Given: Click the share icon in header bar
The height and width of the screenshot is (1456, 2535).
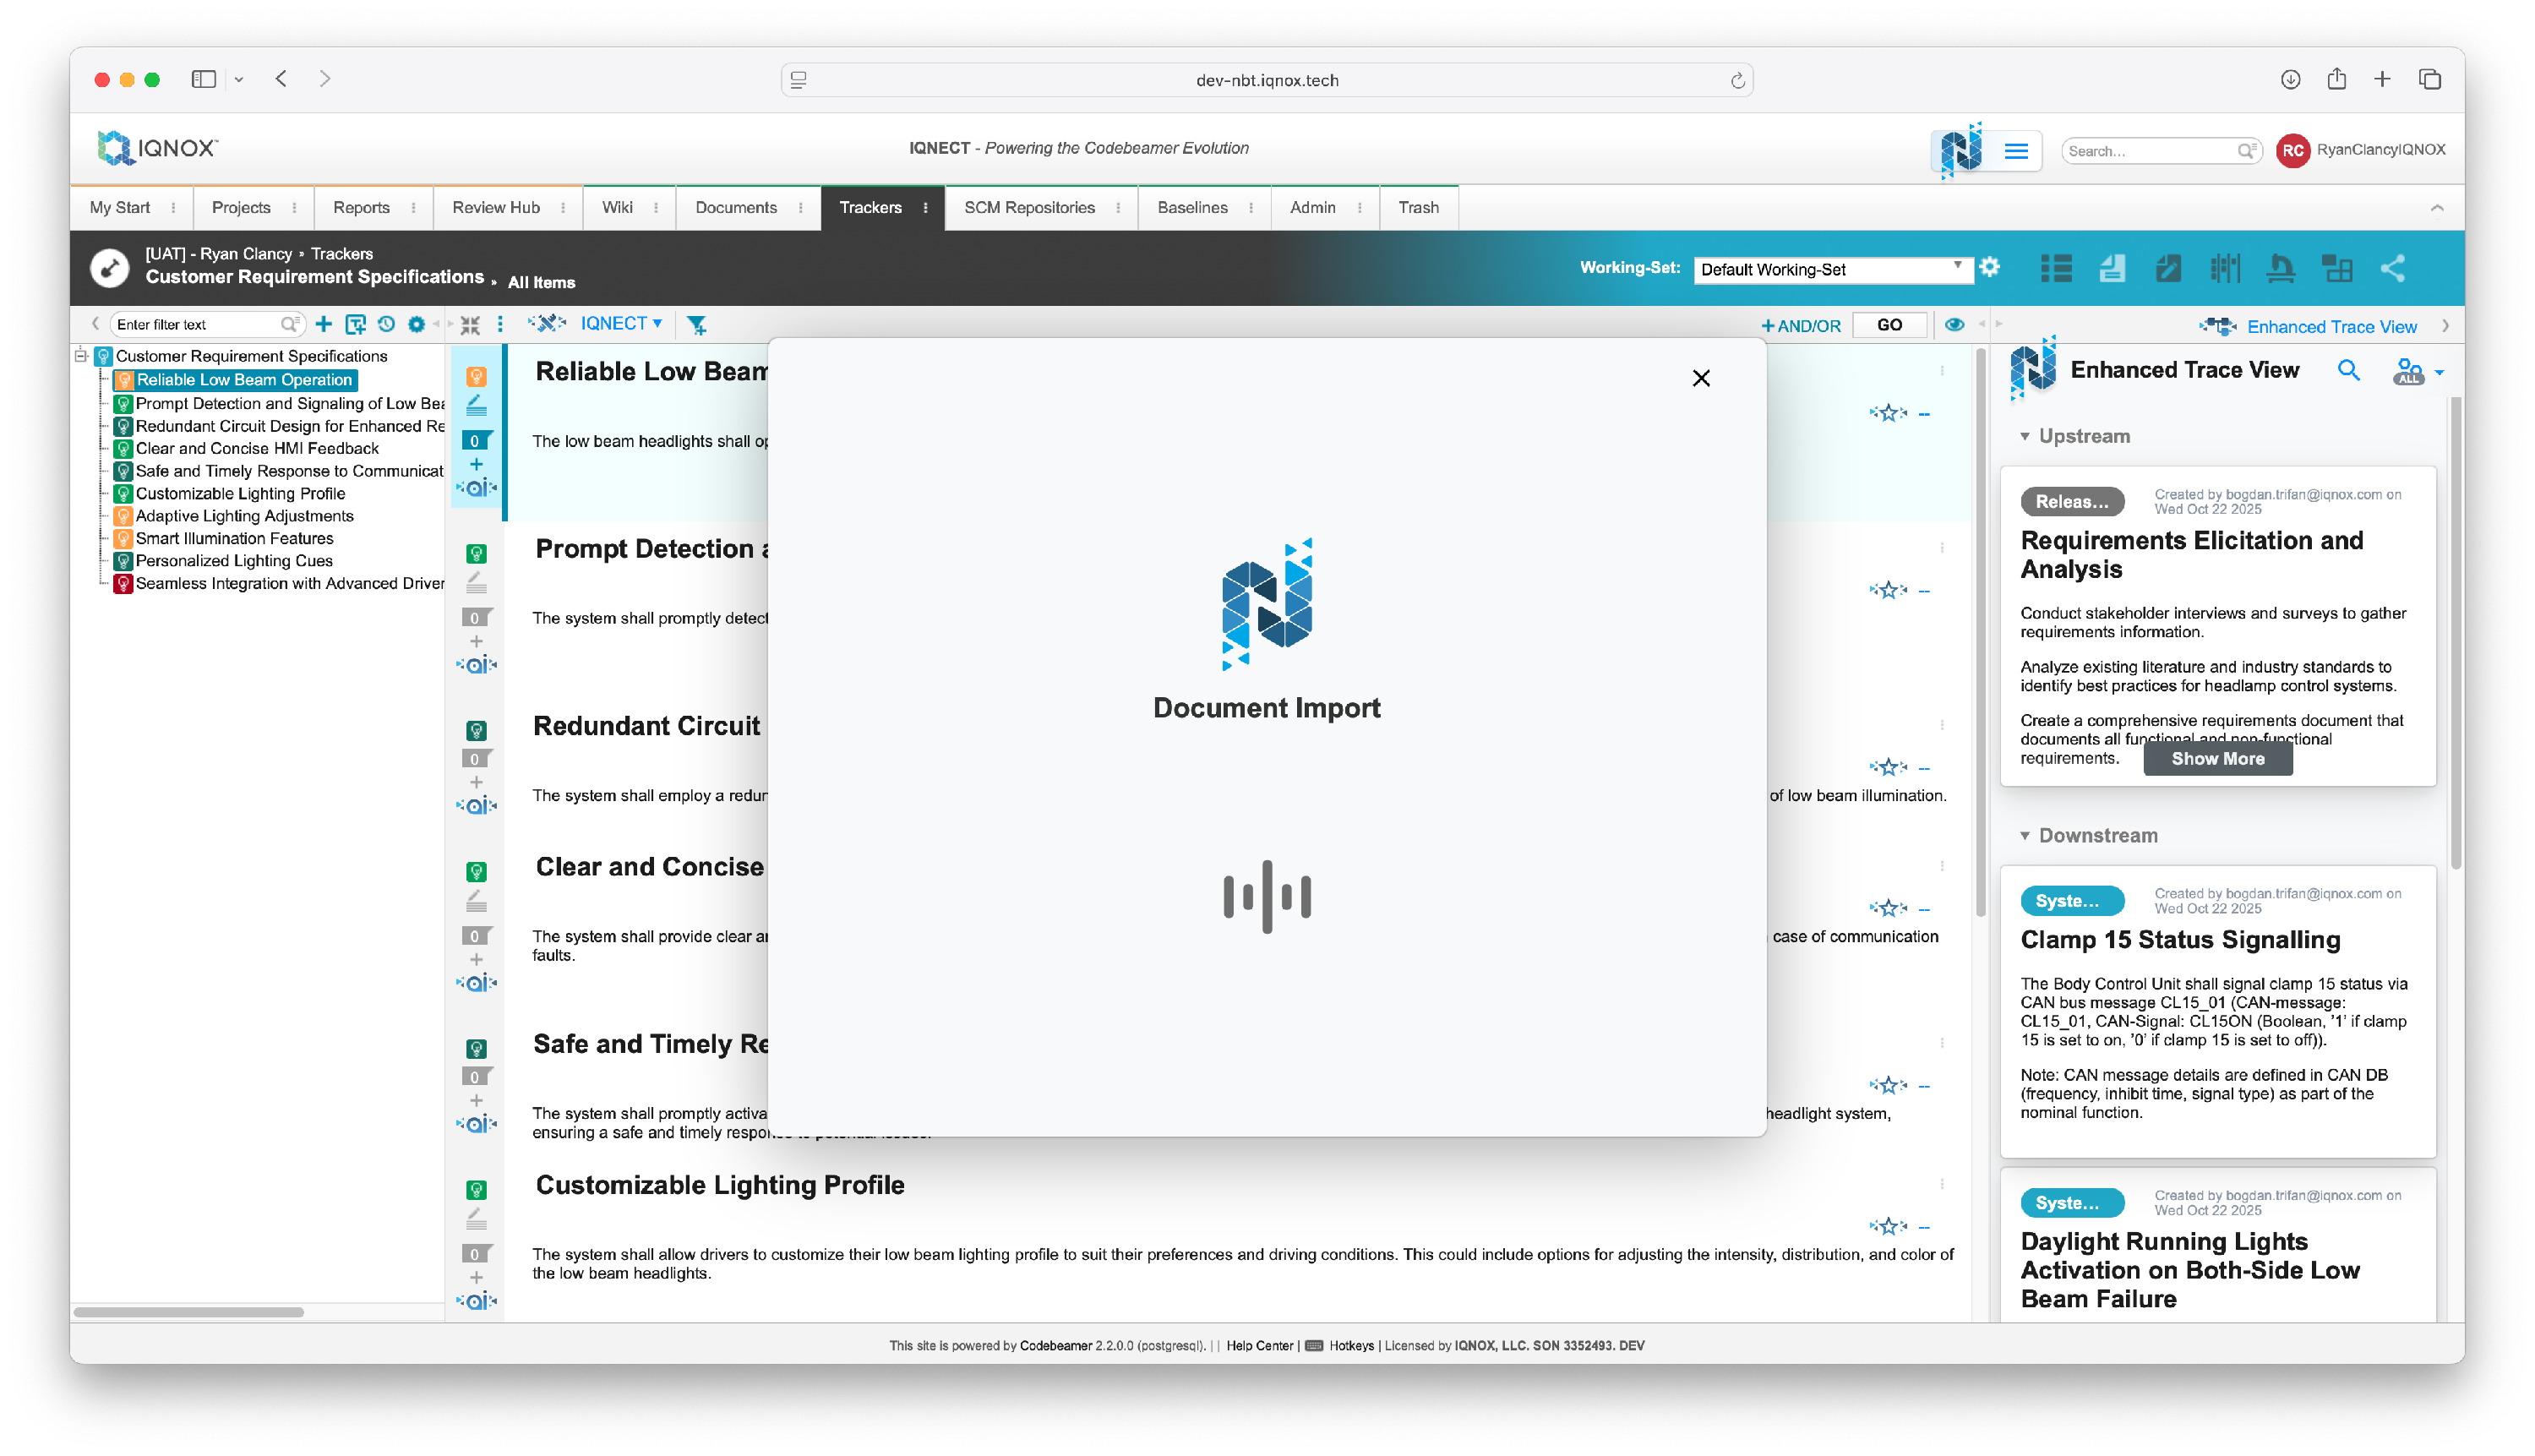Looking at the screenshot, I should point(2392,268).
